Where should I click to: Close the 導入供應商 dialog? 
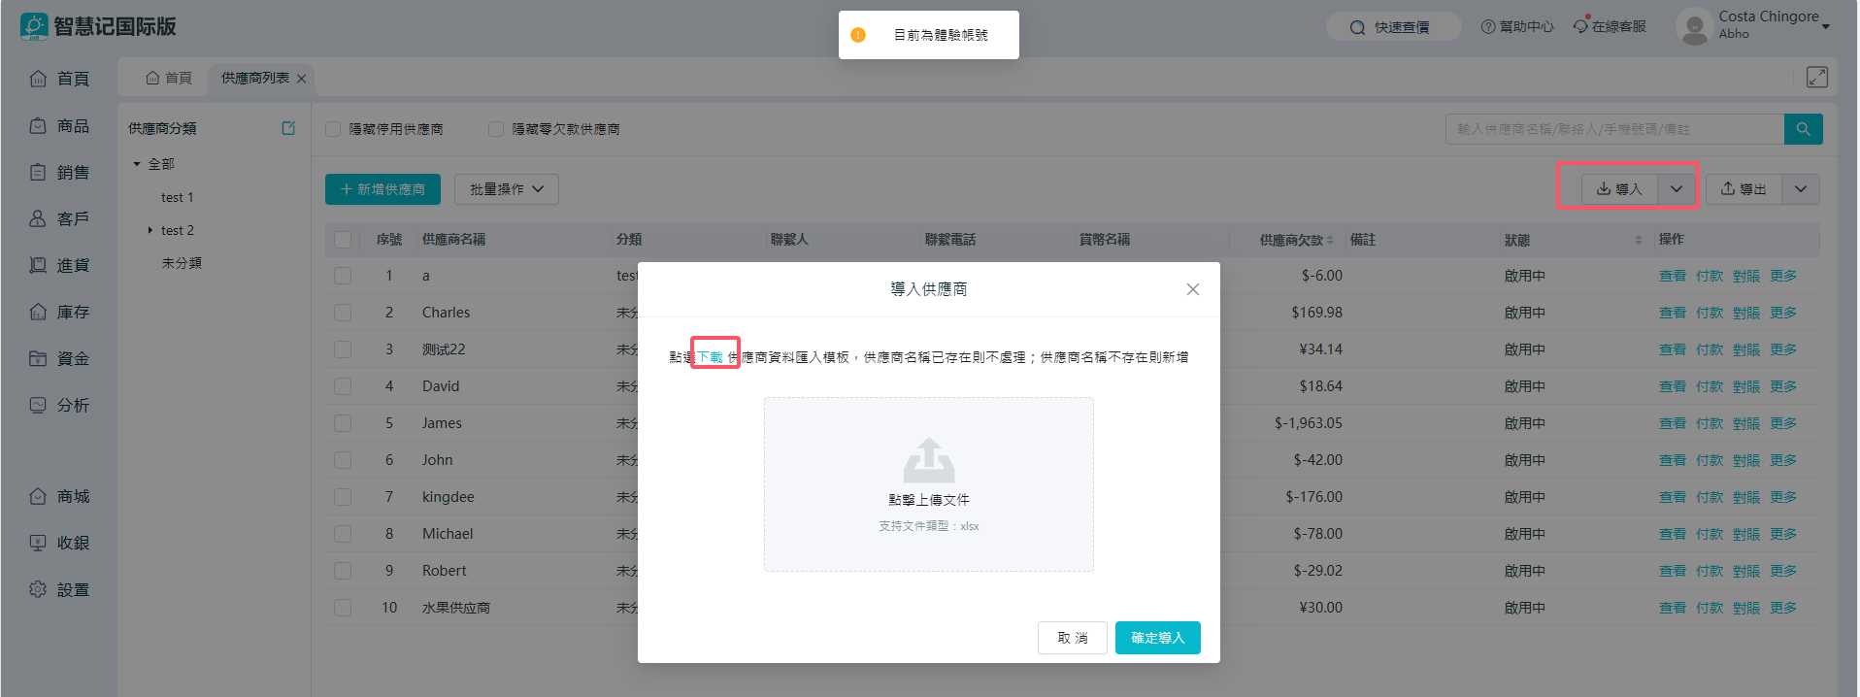click(x=1192, y=289)
